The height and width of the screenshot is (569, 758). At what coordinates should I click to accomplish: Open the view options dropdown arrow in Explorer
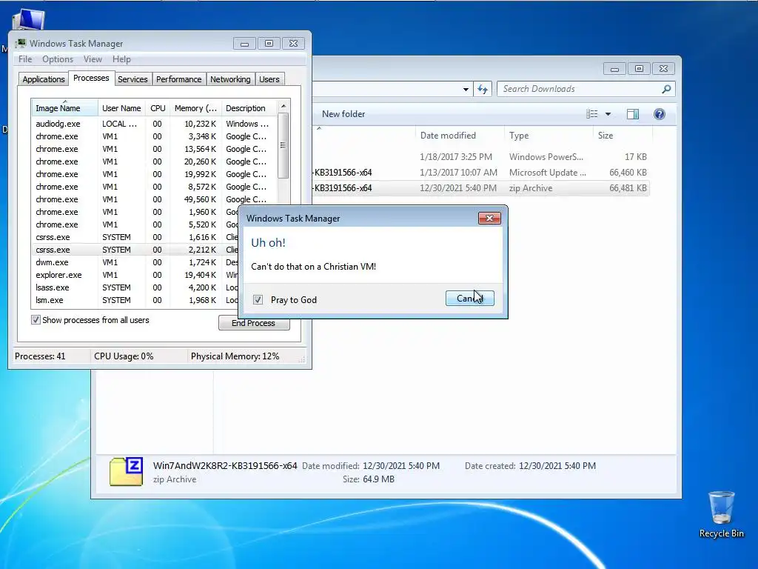(608, 114)
